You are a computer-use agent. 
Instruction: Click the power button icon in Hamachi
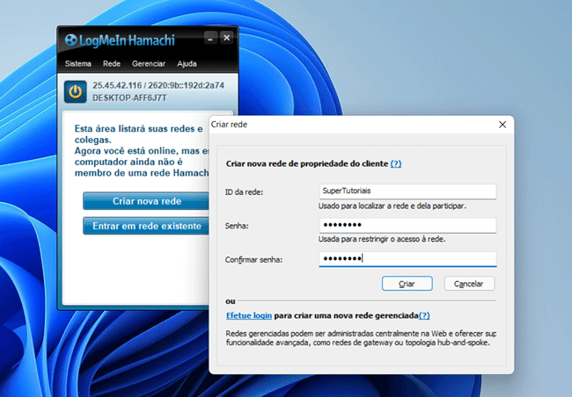pyautogui.click(x=76, y=91)
